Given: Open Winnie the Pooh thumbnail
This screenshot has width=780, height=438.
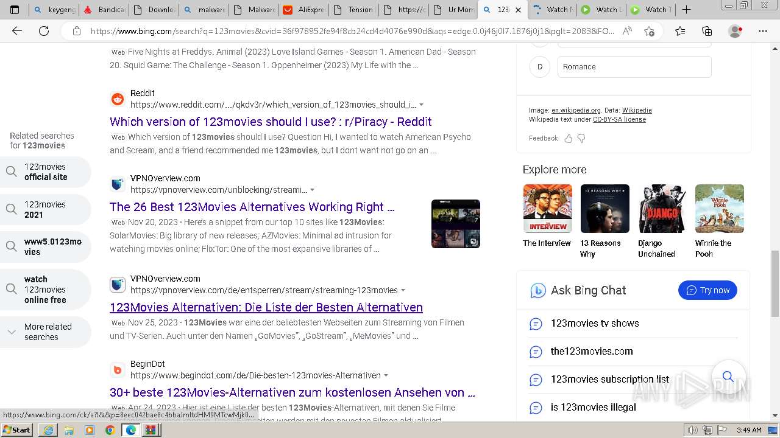Looking at the screenshot, I should 720,209.
